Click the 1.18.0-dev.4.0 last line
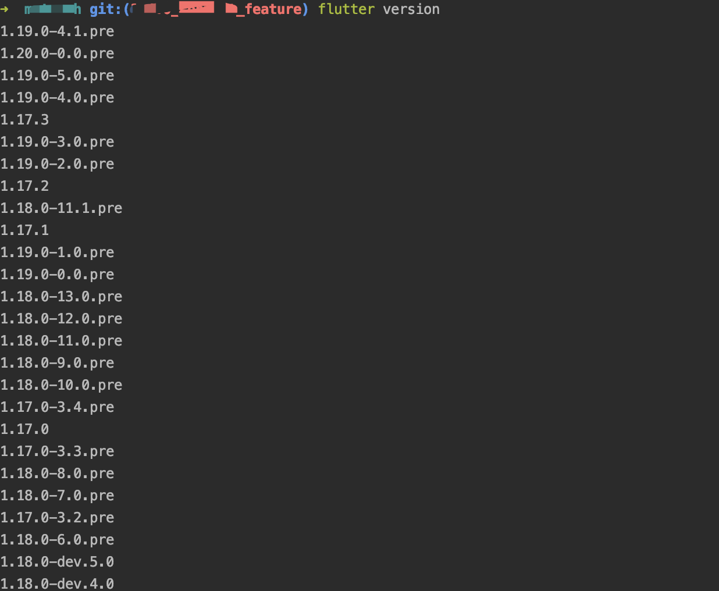719x591 pixels. (57, 583)
